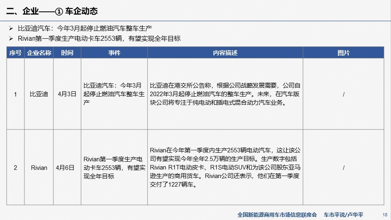Click the description starting Rivian在今年第一季度内生产
391x220 pixels.
pyautogui.click(x=225, y=167)
